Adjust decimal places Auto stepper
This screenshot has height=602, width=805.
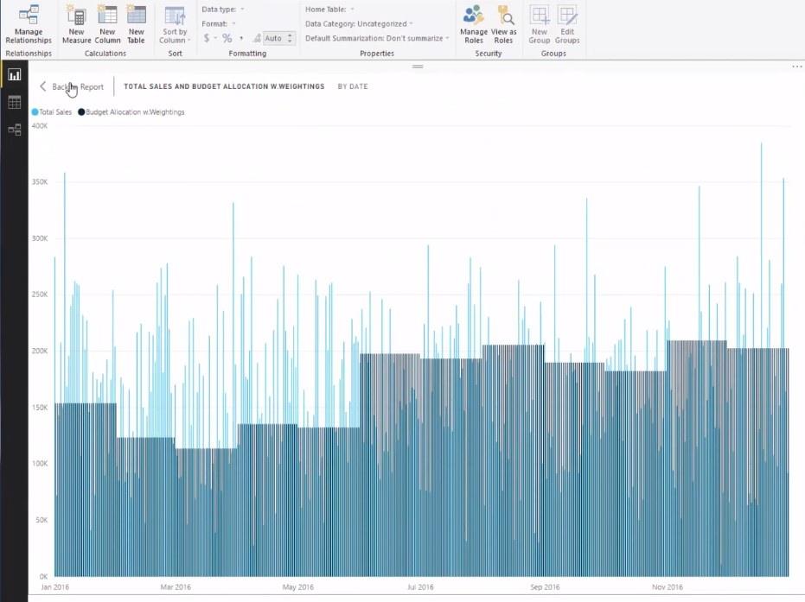click(278, 38)
